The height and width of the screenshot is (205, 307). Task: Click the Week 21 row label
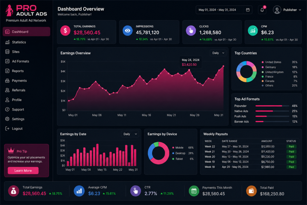click(x=210, y=152)
